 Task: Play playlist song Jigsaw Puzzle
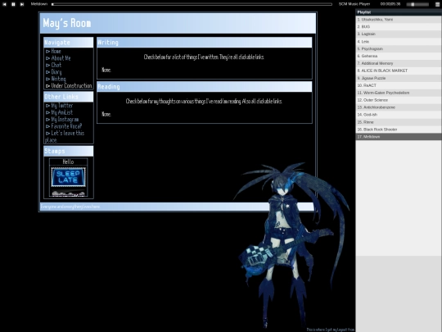point(399,78)
